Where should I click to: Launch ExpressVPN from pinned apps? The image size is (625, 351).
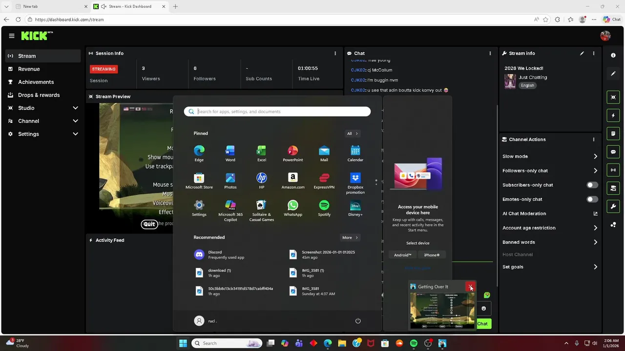324,180
